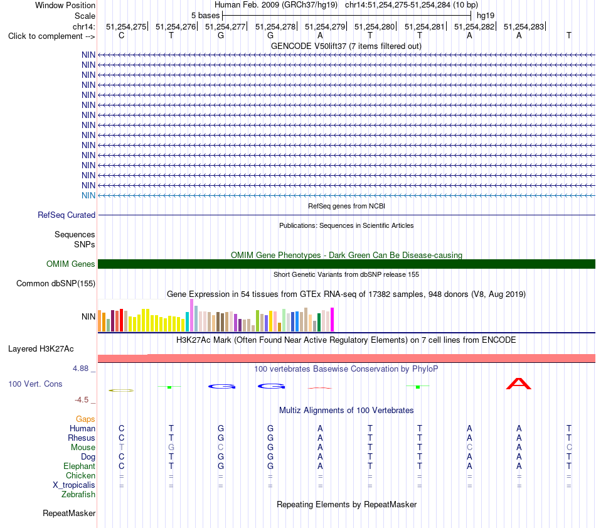This screenshot has height=528, width=596.
Task: Click the 100 Vert. Cons label
Action: (x=35, y=384)
